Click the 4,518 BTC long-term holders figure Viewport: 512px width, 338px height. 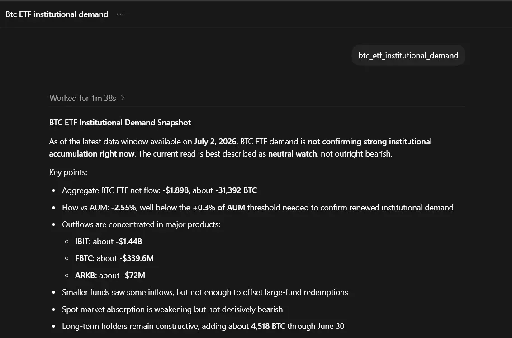tap(268, 326)
